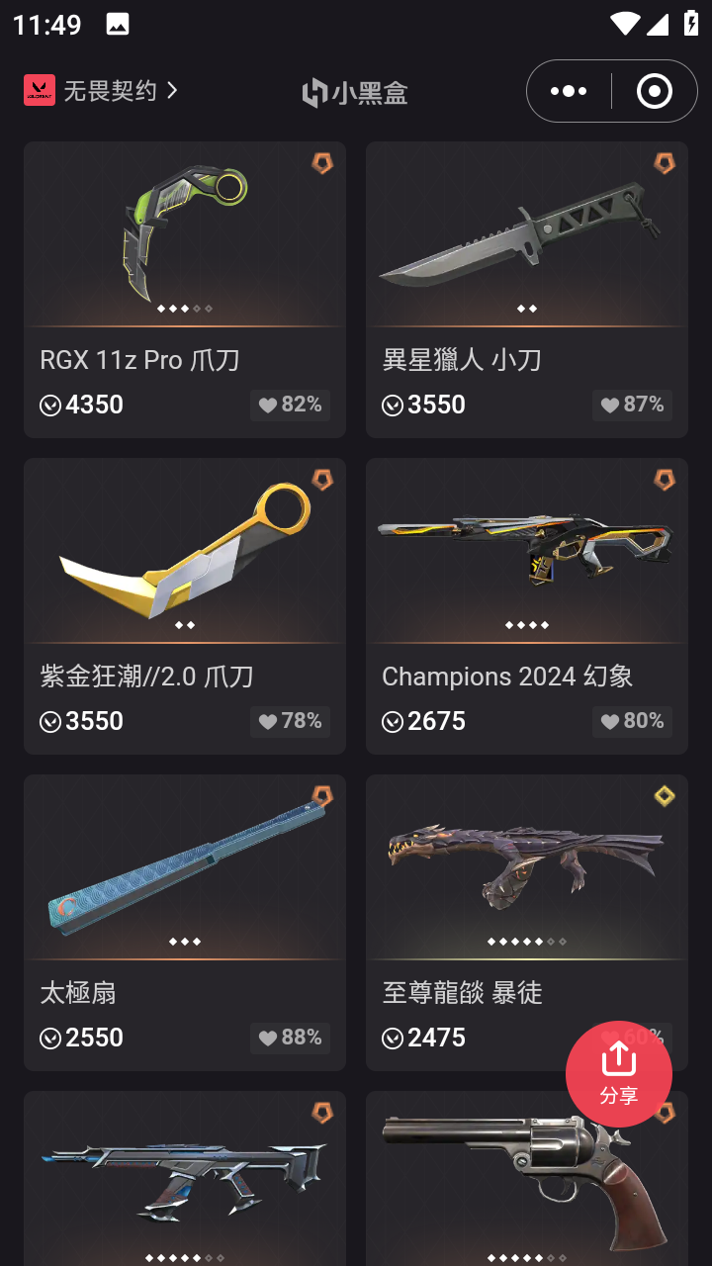Tap the orange tier badge on RGX 11z Pro card
This screenshot has width=712, height=1266.
(x=322, y=163)
